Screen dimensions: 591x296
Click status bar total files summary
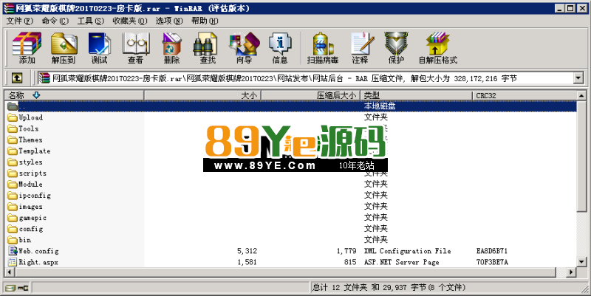389,288
